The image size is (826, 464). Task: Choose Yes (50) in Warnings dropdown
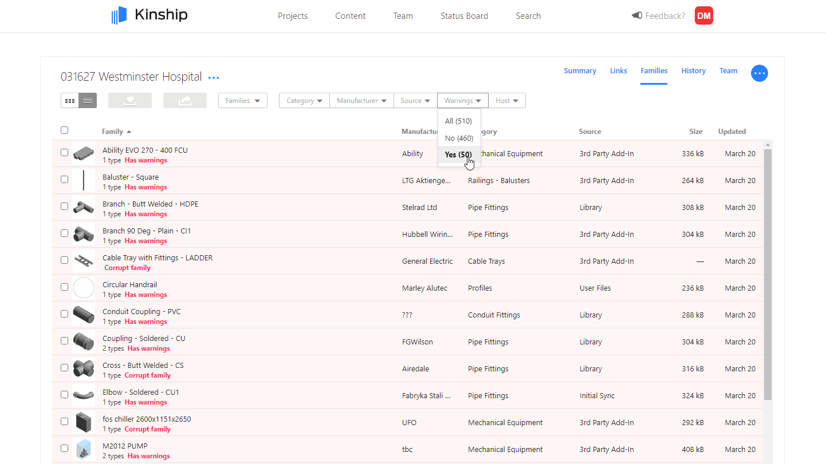click(x=458, y=154)
